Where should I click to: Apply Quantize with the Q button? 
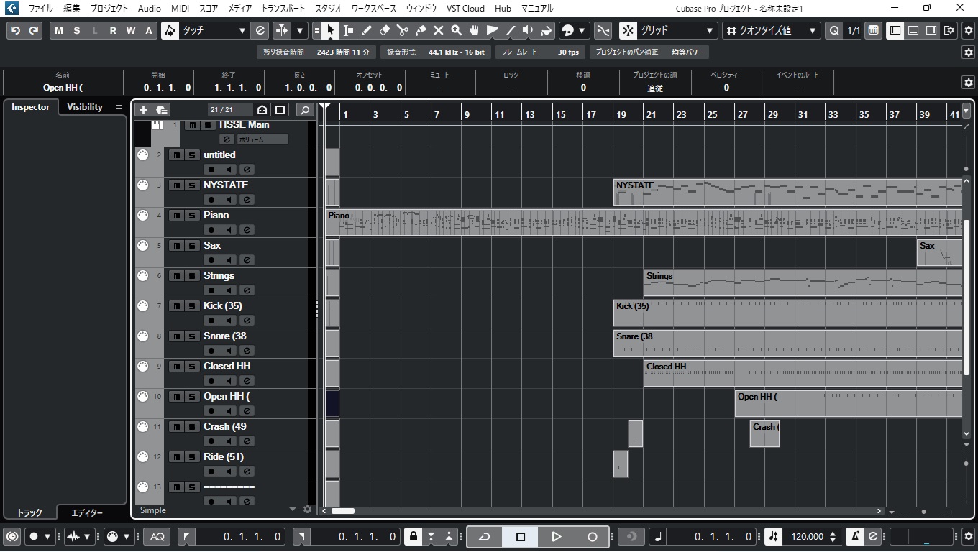pos(834,31)
